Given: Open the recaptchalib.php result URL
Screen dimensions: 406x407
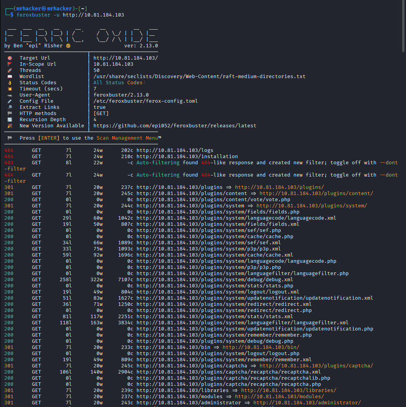Looking at the screenshot, I should pos(233,378).
